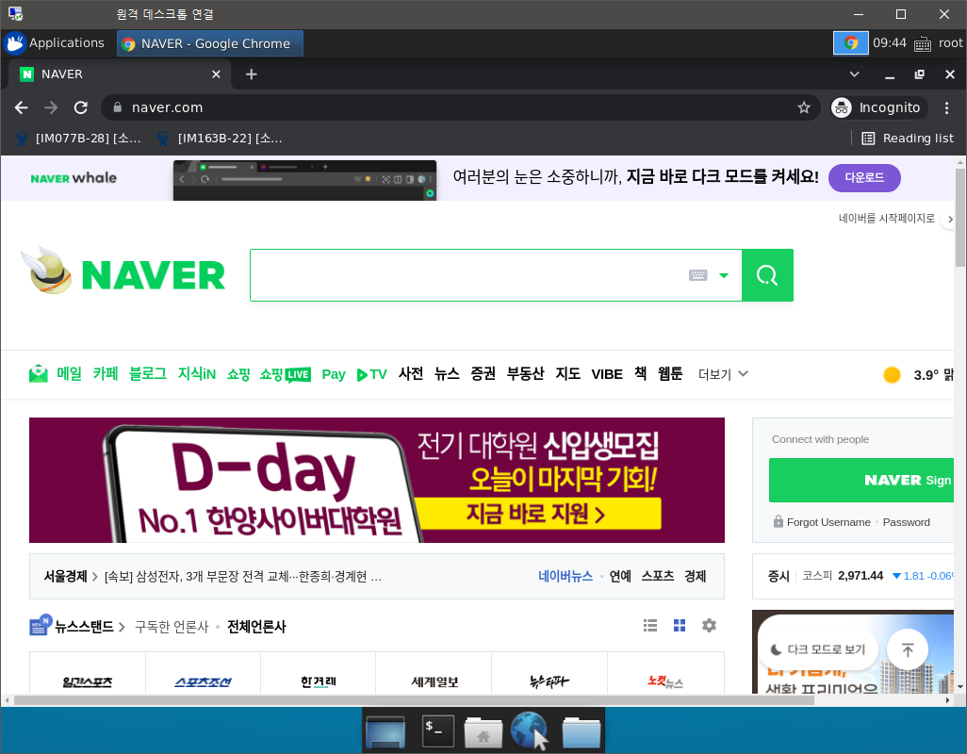Click the green Naver search button
967x754 pixels.
(767, 275)
